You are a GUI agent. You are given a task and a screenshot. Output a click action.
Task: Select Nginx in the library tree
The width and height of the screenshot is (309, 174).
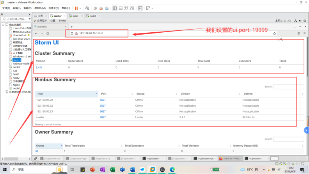(x=16, y=85)
